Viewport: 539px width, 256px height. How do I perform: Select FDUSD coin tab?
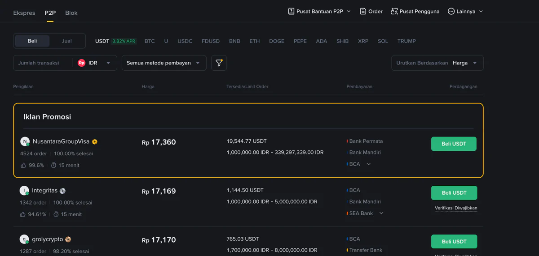point(211,41)
